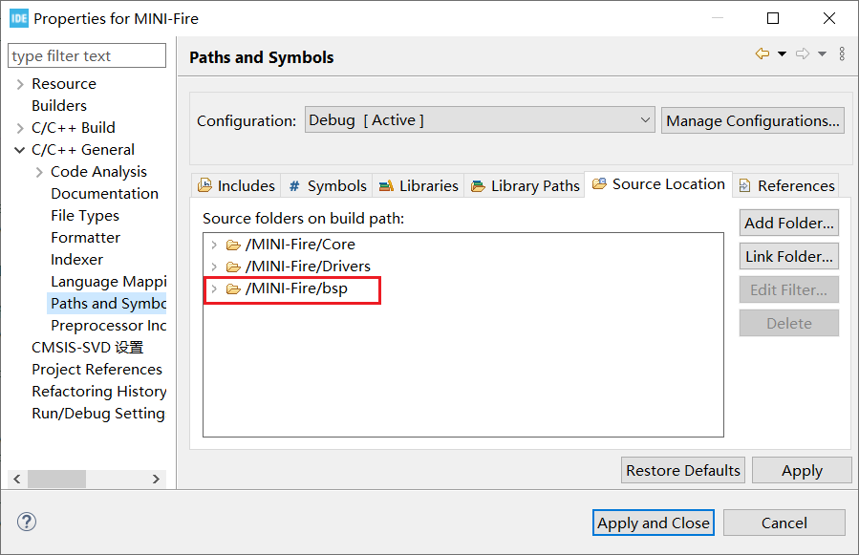Click the Add Folder... button
The width and height of the screenshot is (859, 555).
coord(789,224)
